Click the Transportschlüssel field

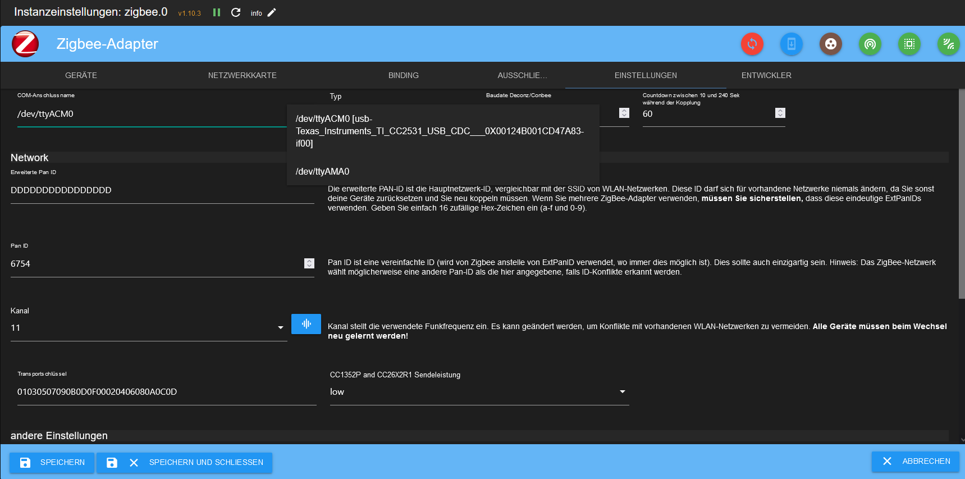(167, 392)
